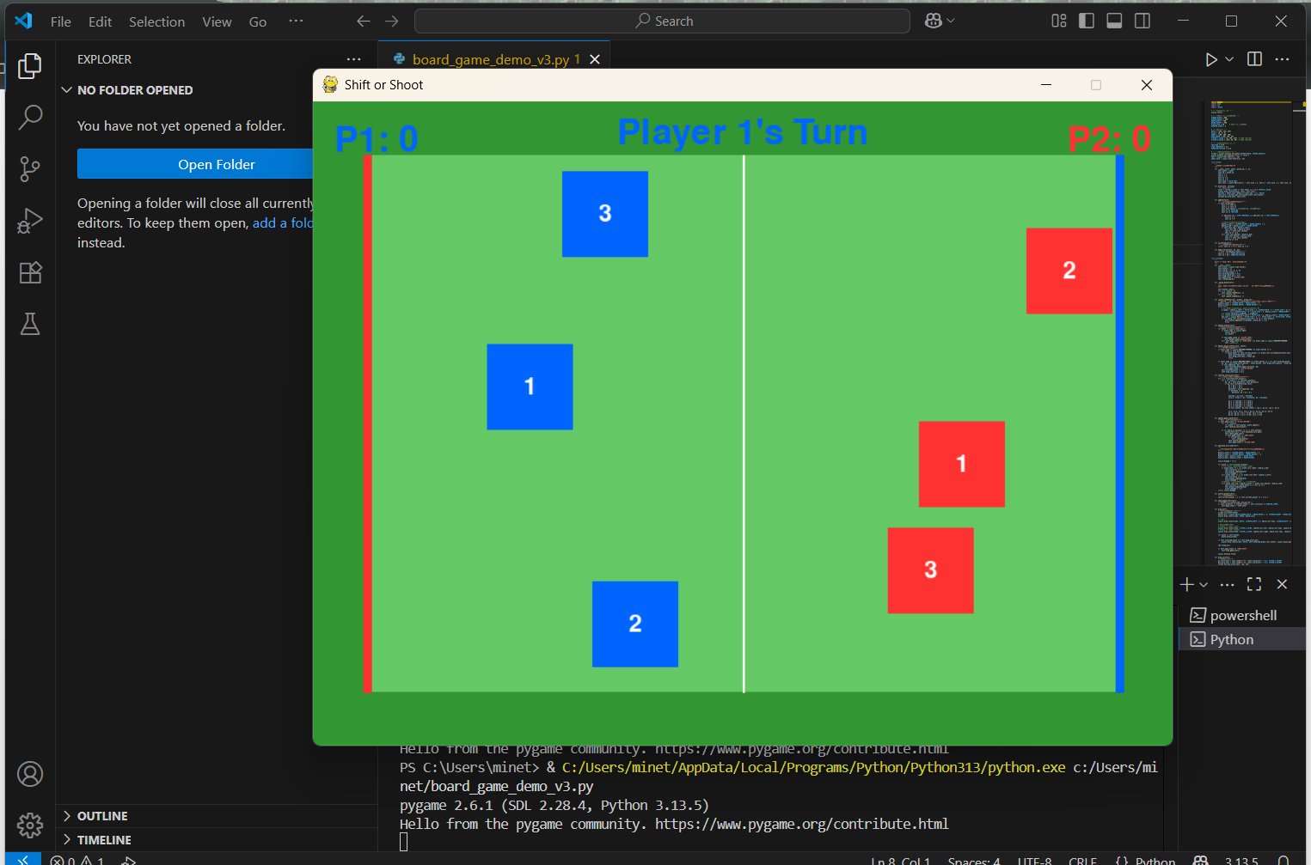Close the terminal panel

(x=1283, y=584)
